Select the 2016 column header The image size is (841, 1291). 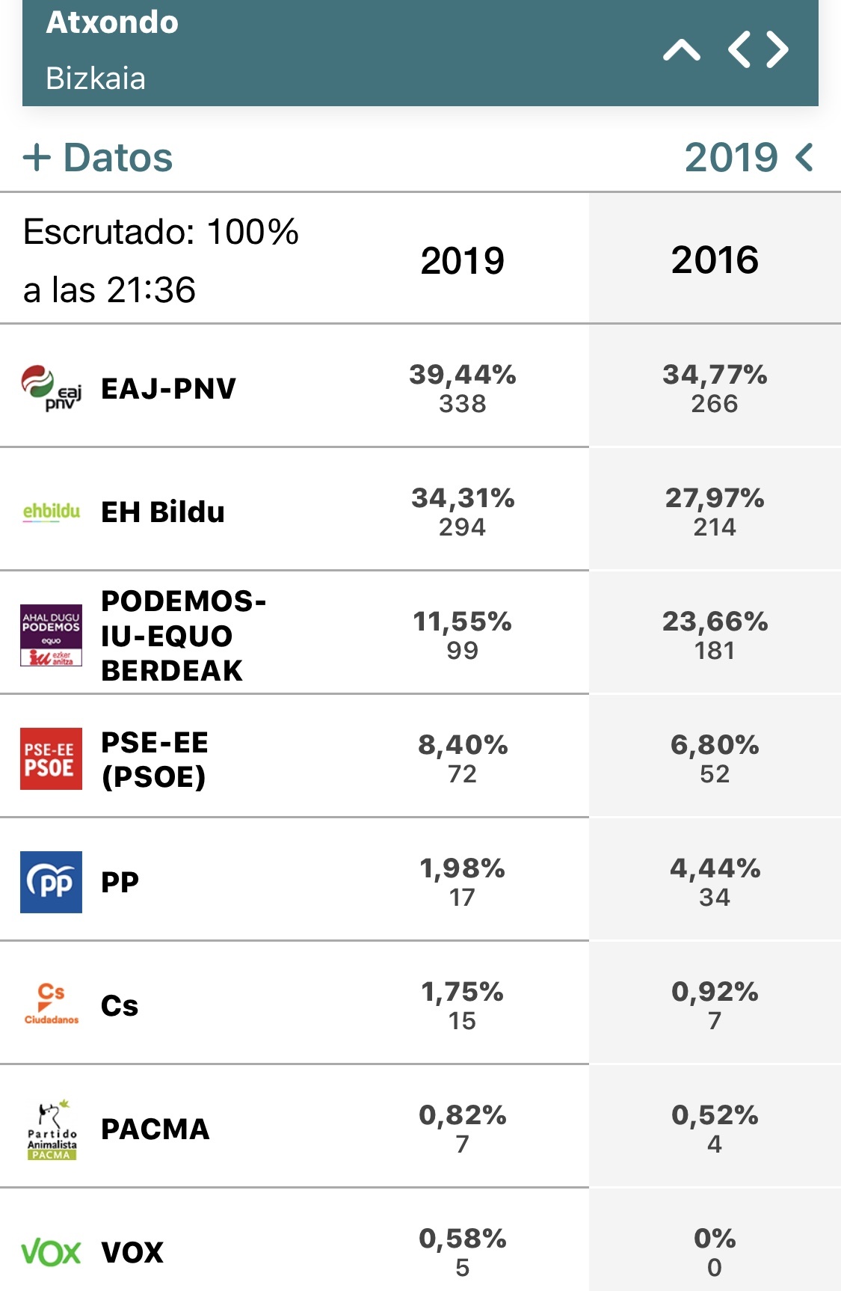point(715,260)
